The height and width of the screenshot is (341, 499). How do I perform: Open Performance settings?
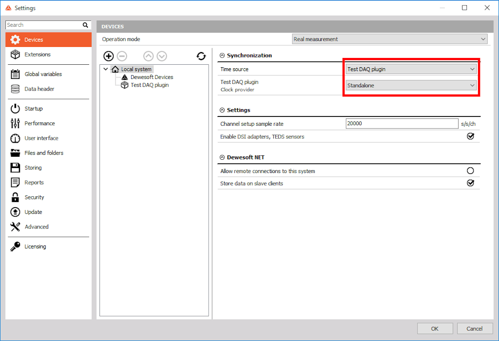(x=48, y=123)
